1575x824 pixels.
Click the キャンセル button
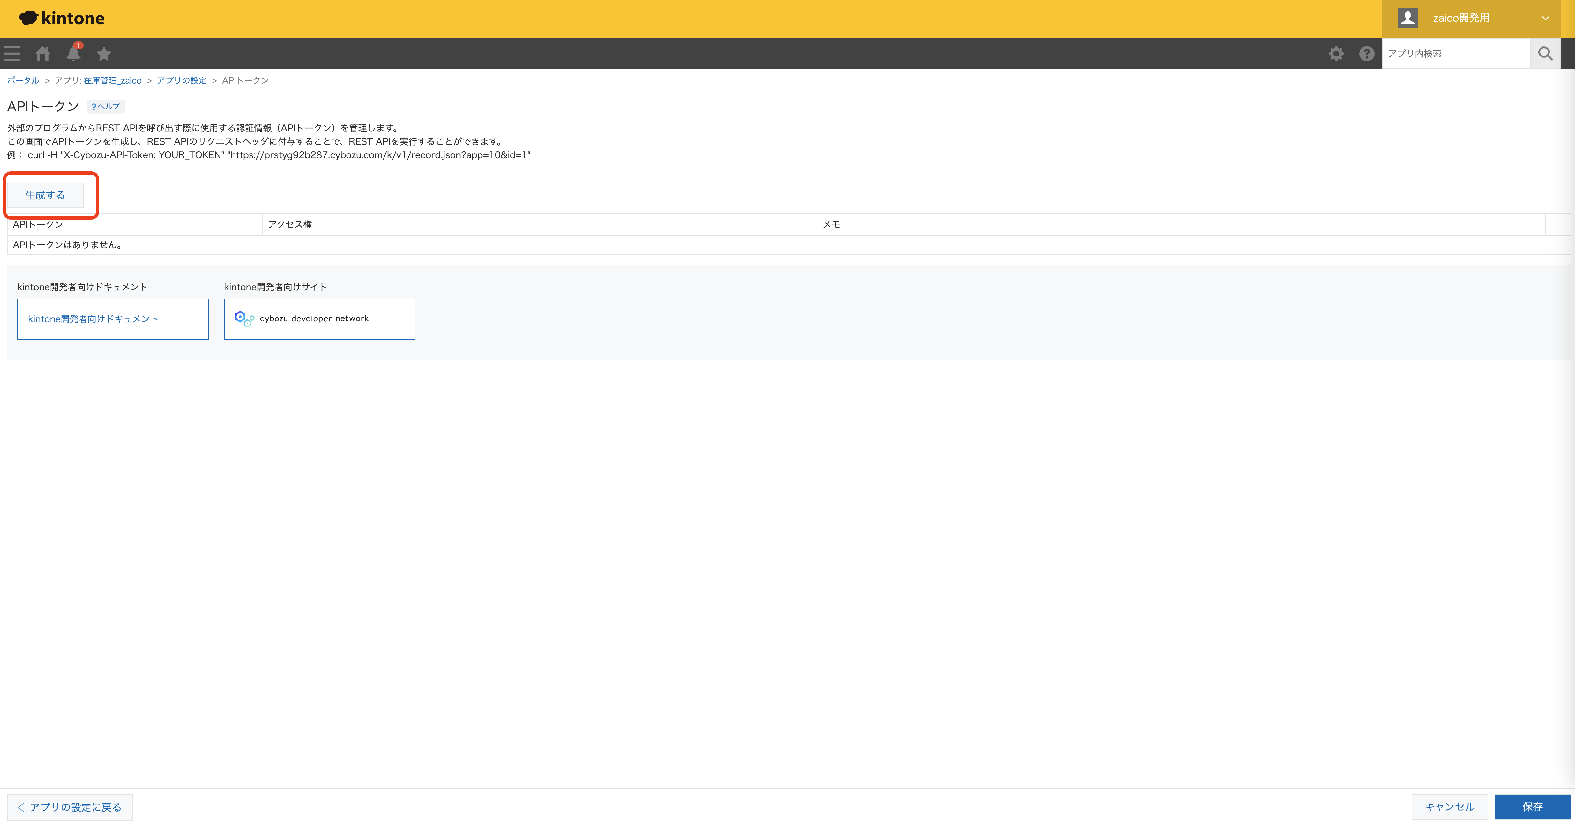pos(1450,807)
